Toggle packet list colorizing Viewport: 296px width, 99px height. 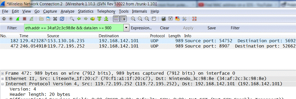pyautogui.click(x=116, y=19)
